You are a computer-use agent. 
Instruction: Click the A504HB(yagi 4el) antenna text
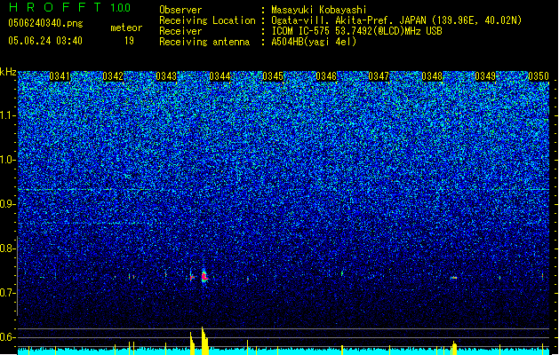coord(314,42)
